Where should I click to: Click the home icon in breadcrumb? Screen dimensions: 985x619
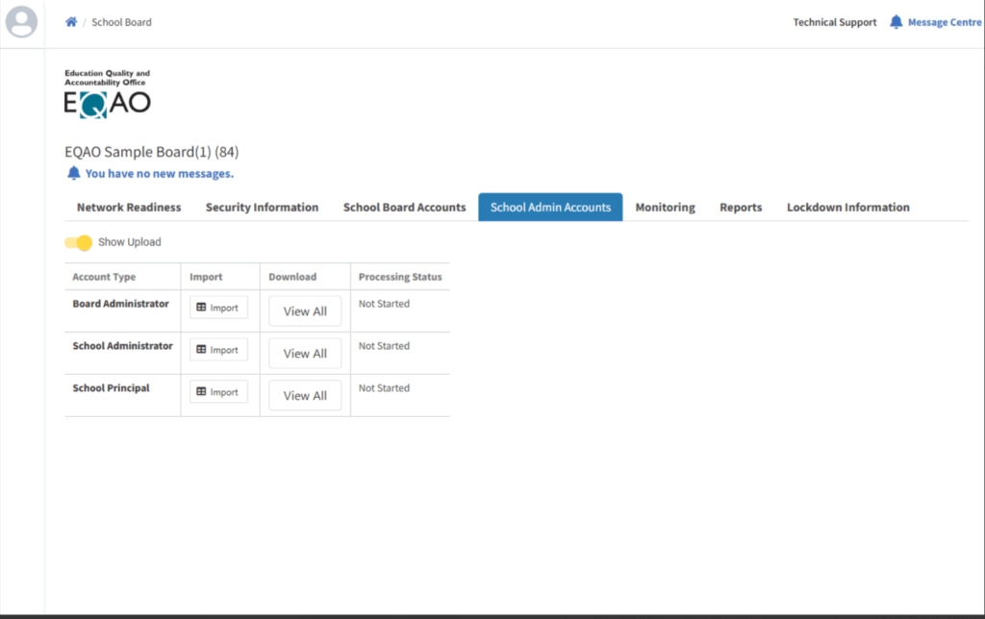(x=71, y=22)
